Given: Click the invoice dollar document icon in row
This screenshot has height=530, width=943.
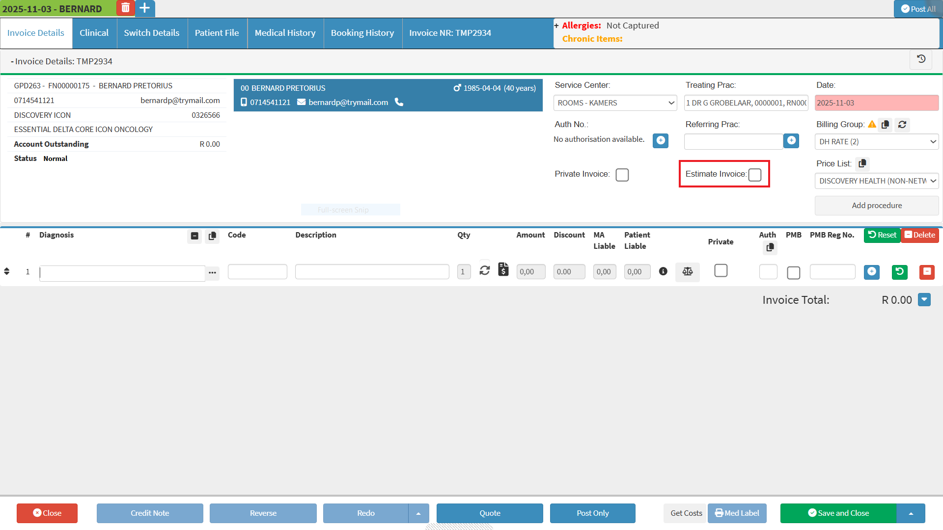Looking at the screenshot, I should [503, 269].
